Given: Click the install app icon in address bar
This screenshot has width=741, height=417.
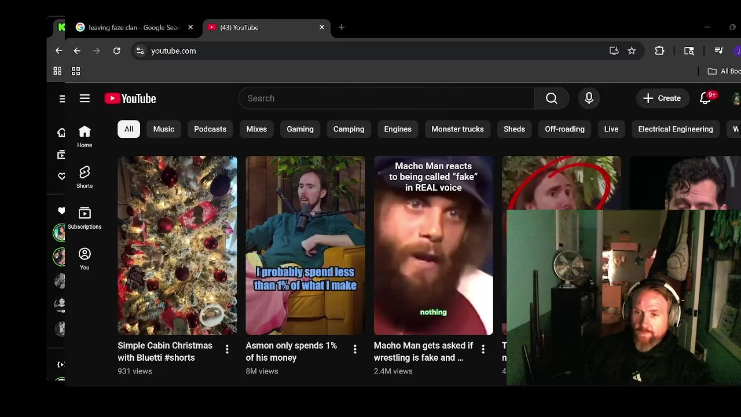Looking at the screenshot, I should click(x=614, y=51).
